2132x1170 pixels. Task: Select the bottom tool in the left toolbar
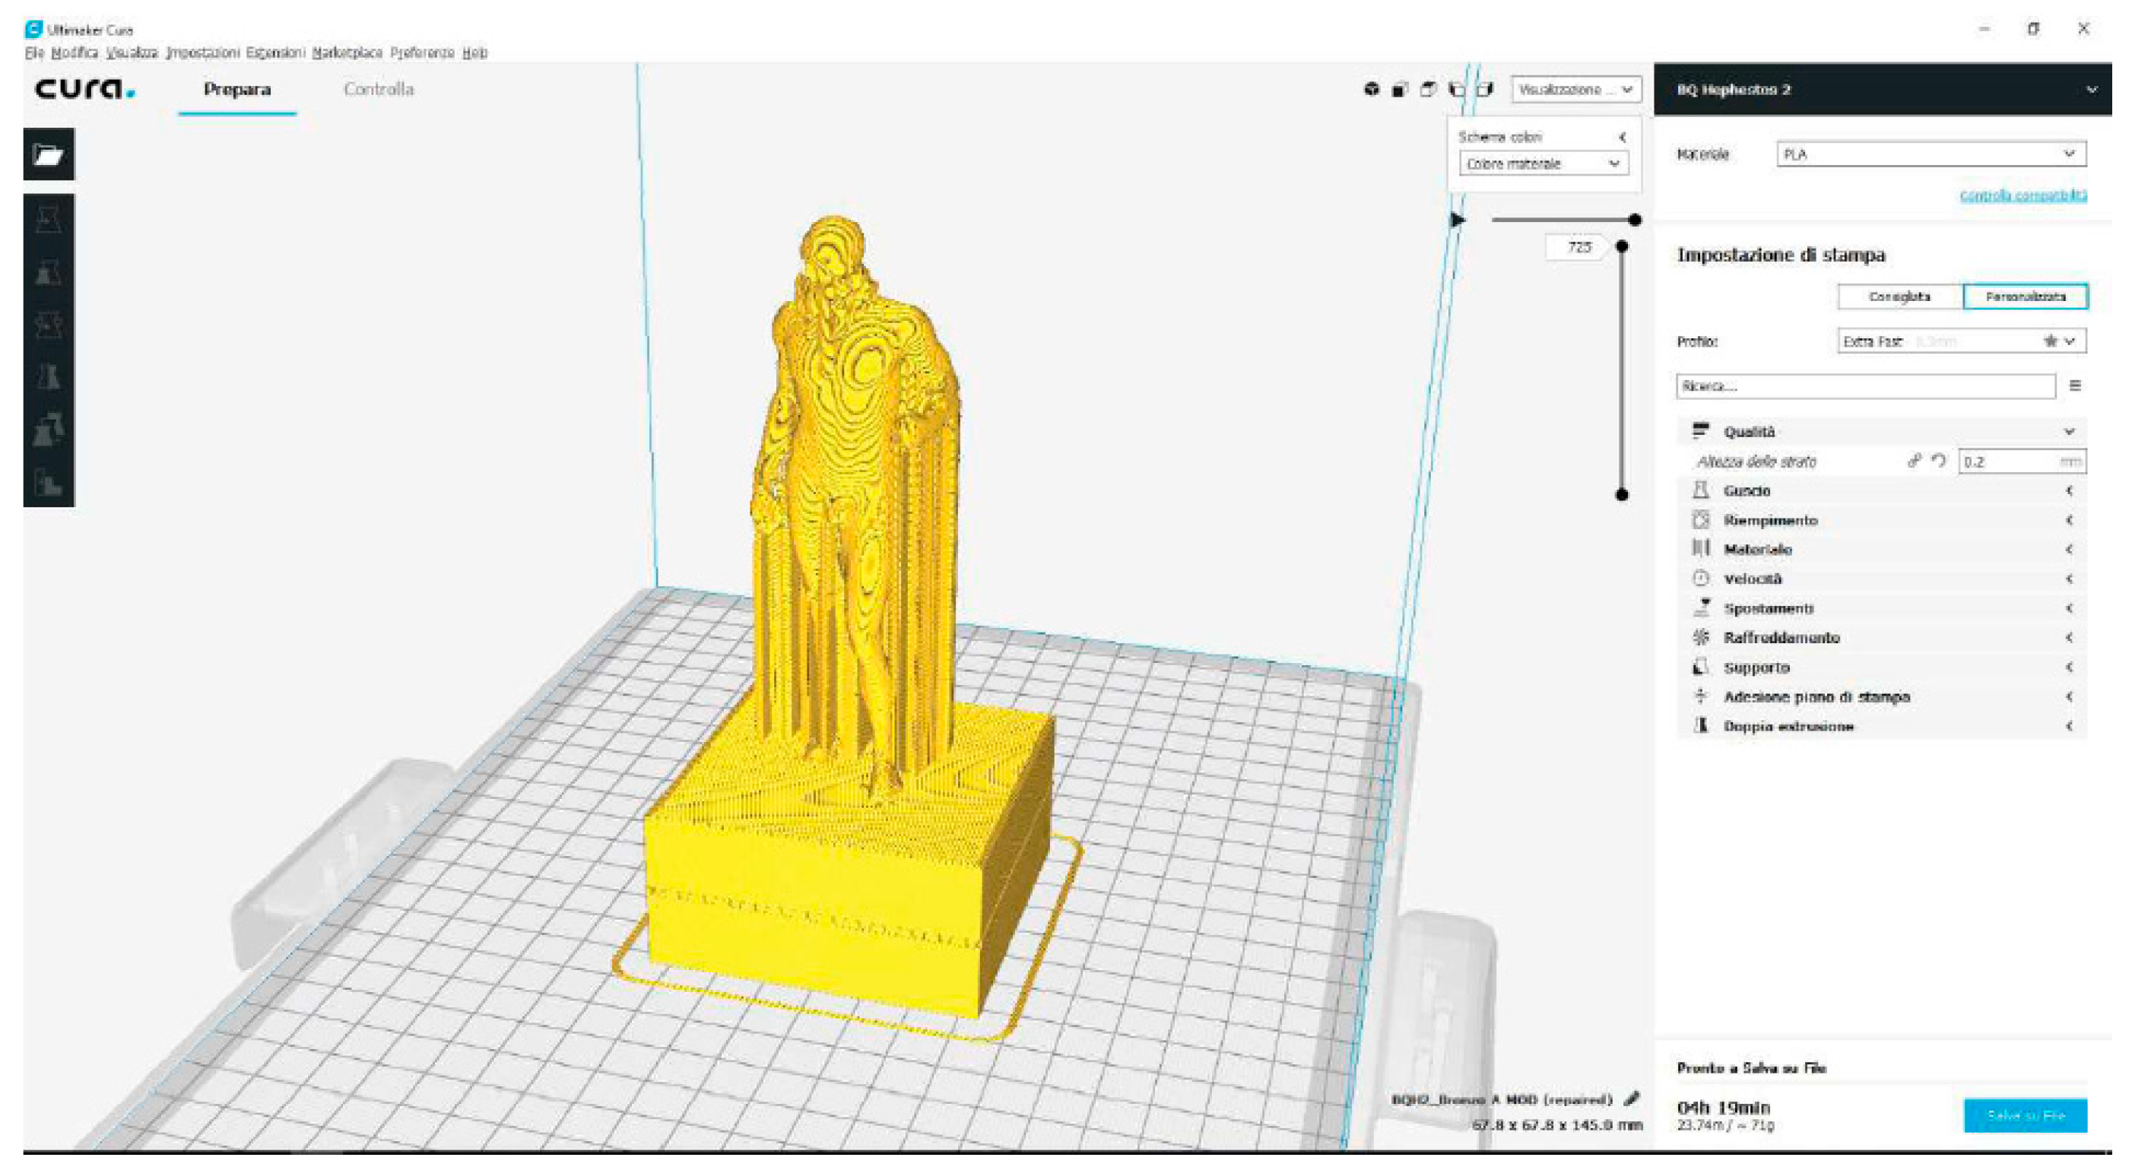[48, 483]
